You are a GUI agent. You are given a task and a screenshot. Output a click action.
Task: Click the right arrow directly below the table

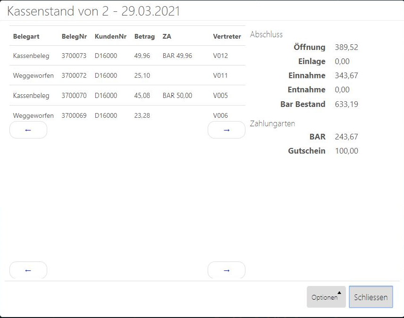[x=227, y=130]
